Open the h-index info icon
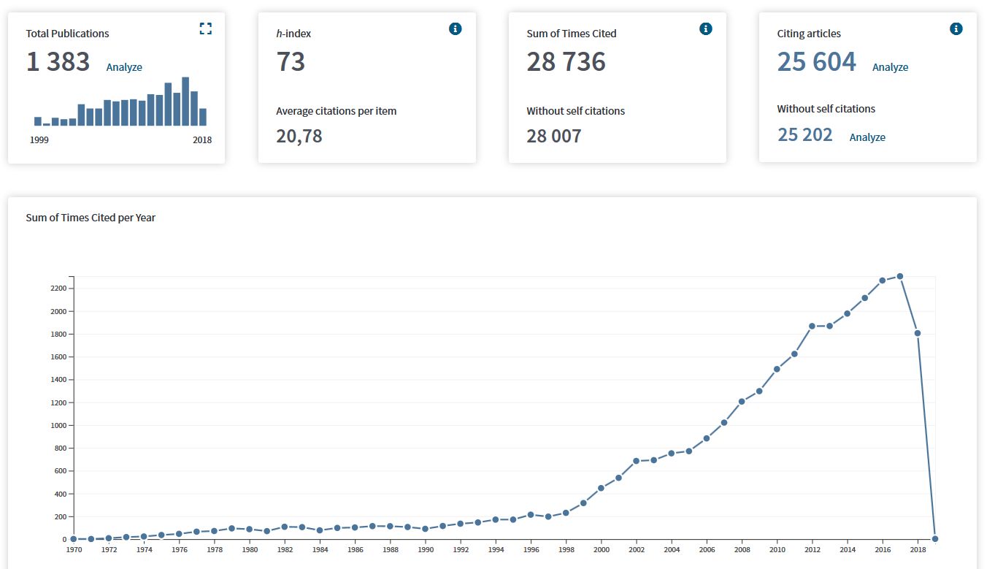 (x=456, y=28)
